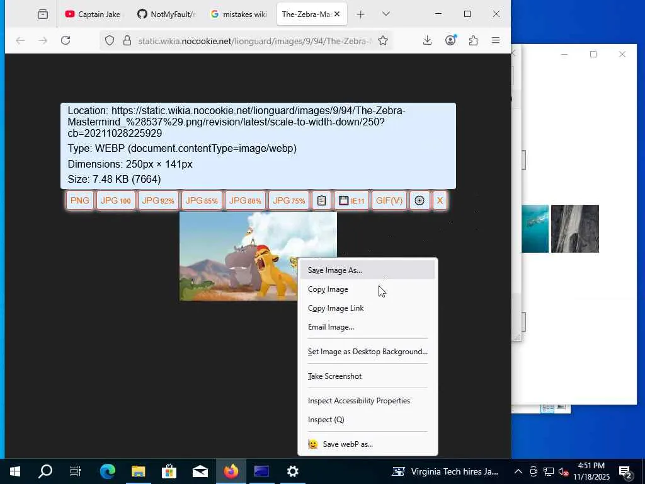Click the Lion Guard image preview
The image size is (645, 484).
pos(239,255)
